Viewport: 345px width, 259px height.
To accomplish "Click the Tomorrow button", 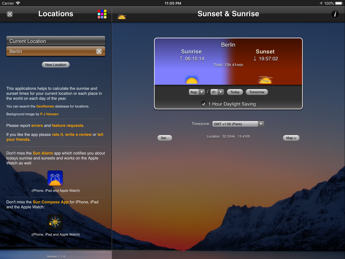I will (x=257, y=92).
